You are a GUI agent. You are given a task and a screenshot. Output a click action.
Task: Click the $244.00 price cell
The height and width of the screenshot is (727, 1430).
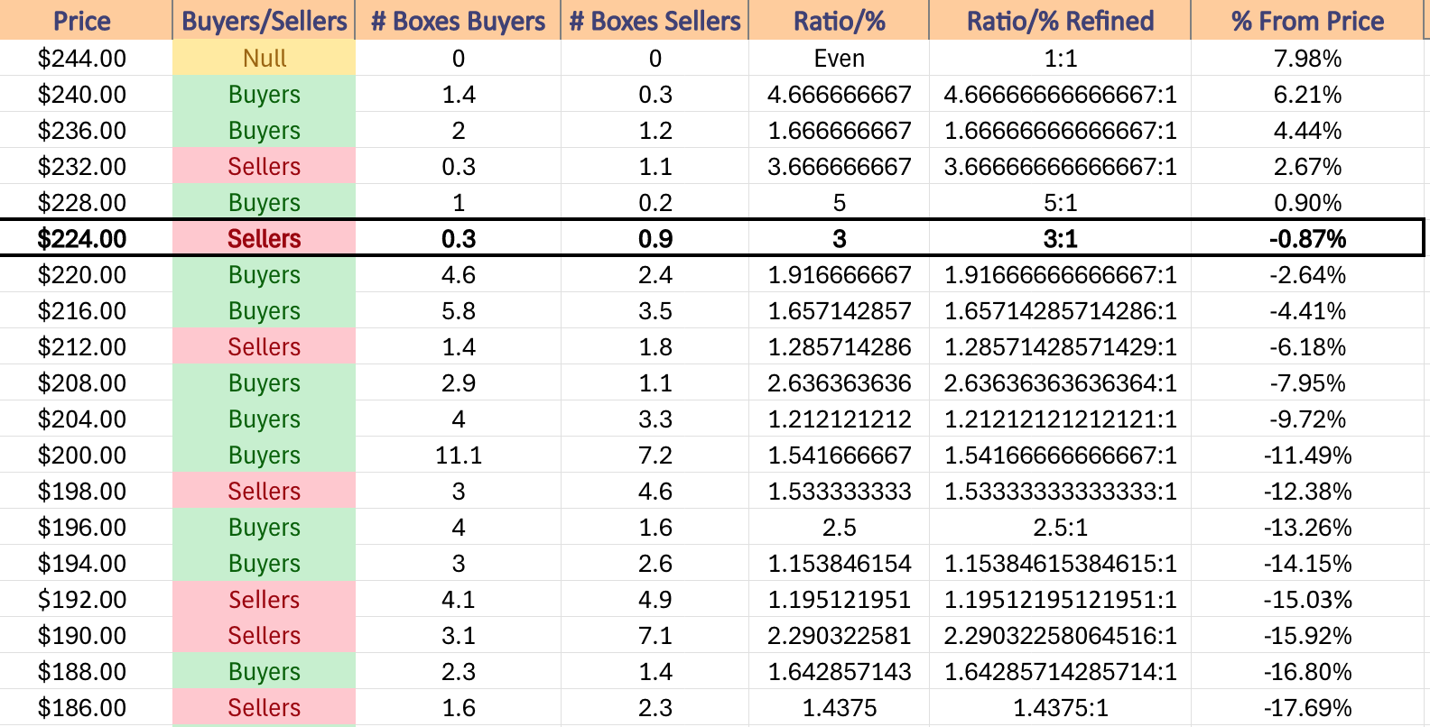pyautogui.click(x=86, y=59)
